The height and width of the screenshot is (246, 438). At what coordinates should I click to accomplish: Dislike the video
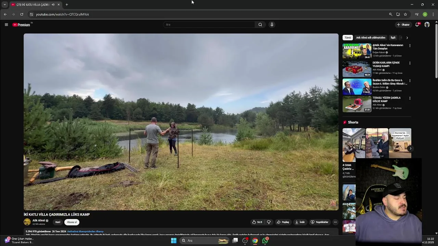point(269,222)
